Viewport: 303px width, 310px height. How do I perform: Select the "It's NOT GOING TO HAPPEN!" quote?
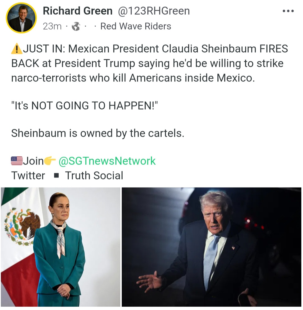(x=85, y=106)
